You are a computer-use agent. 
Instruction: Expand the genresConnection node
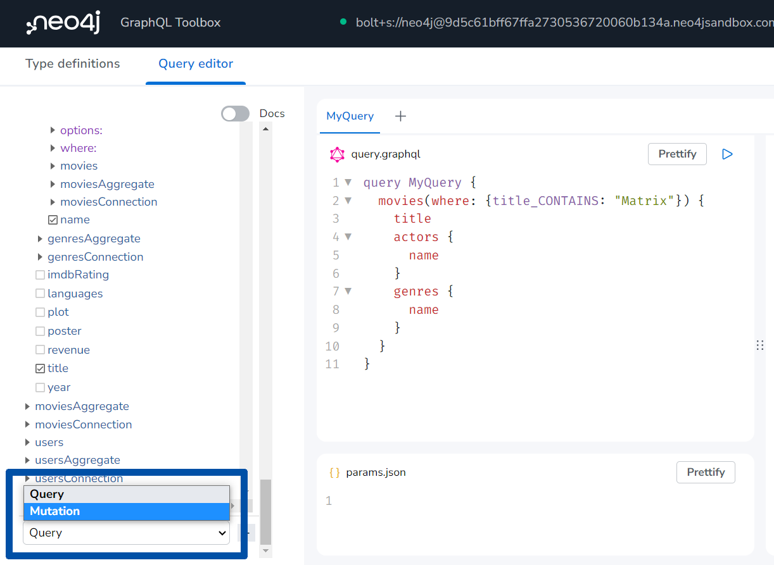click(40, 257)
